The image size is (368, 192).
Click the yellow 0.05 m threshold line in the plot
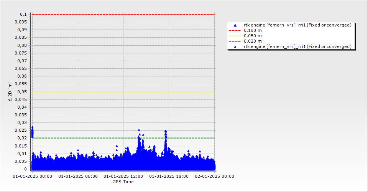coord(123,92)
